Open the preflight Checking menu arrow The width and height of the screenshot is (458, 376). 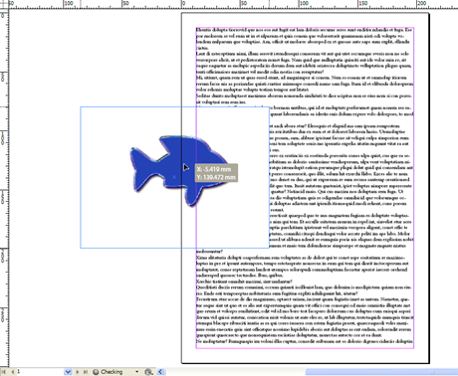click(136, 372)
